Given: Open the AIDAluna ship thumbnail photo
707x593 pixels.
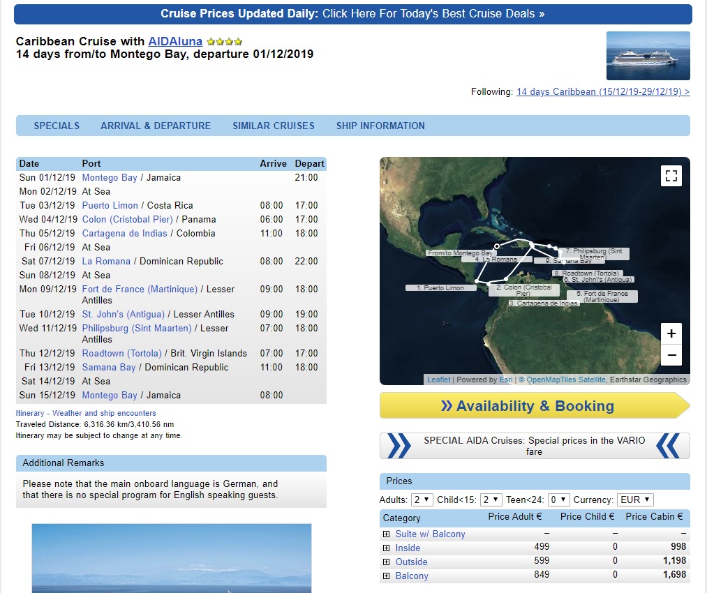Looking at the screenshot, I should [648, 56].
